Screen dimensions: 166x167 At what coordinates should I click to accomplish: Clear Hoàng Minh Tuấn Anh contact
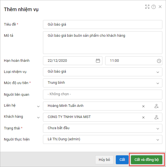[x=143, y=106]
